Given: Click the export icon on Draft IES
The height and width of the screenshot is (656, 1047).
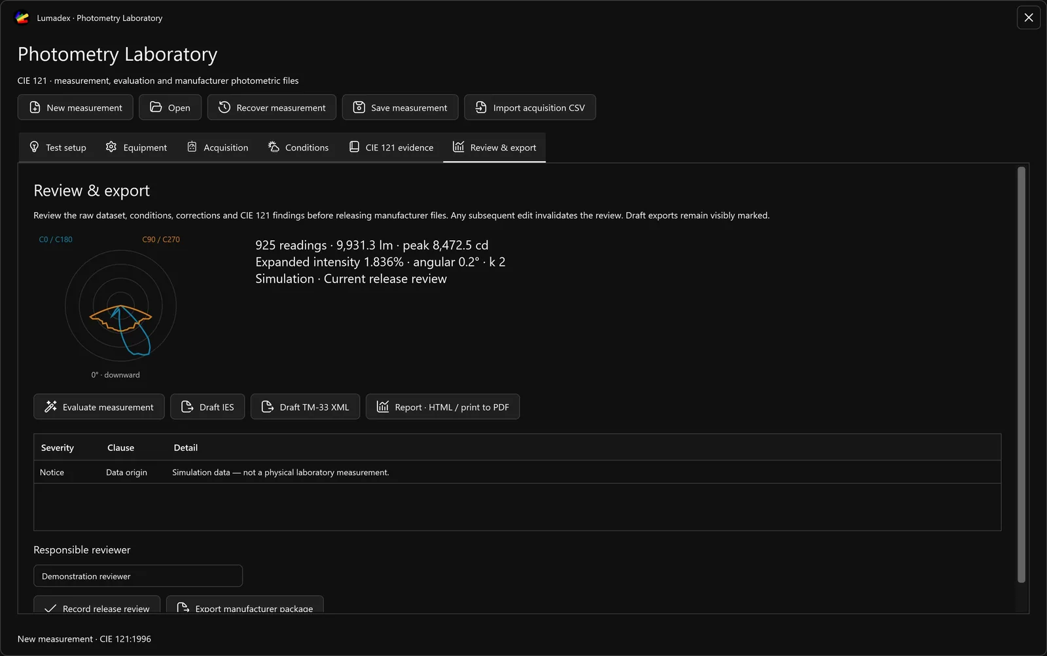Looking at the screenshot, I should pyautogui.click(x=187, y=407).
